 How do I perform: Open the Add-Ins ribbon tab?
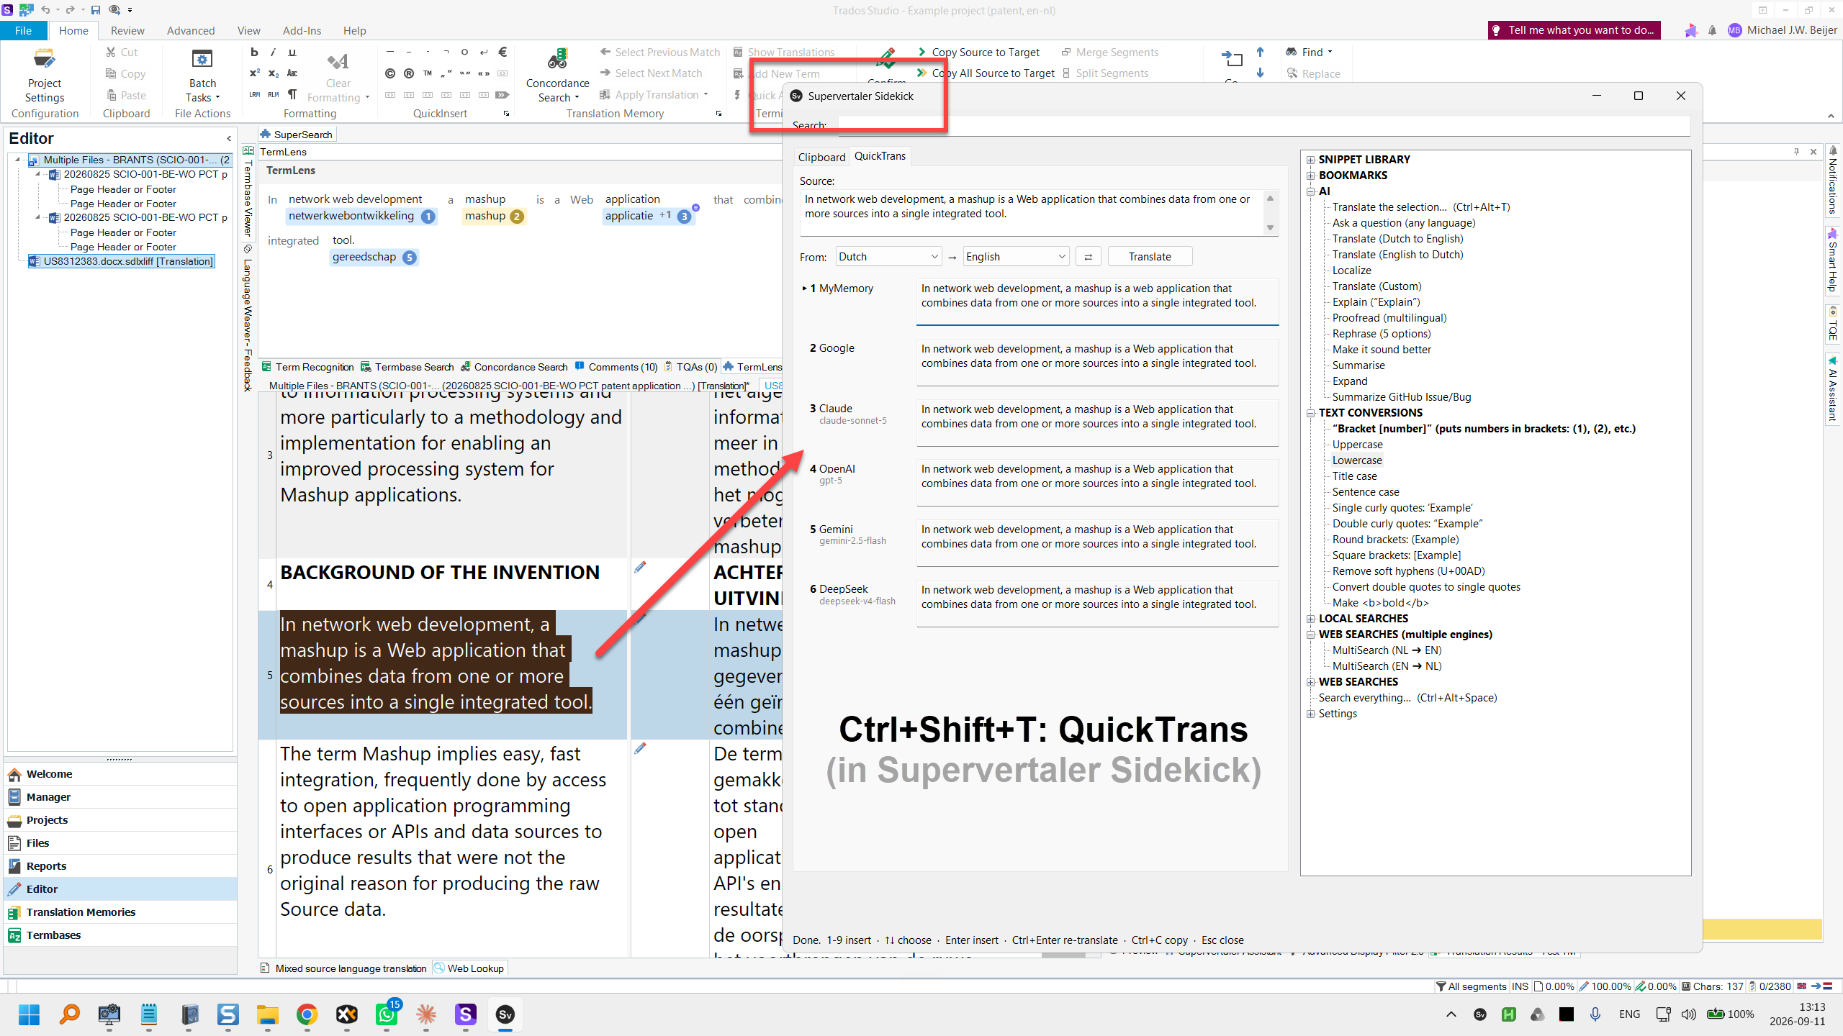point(302,30)
